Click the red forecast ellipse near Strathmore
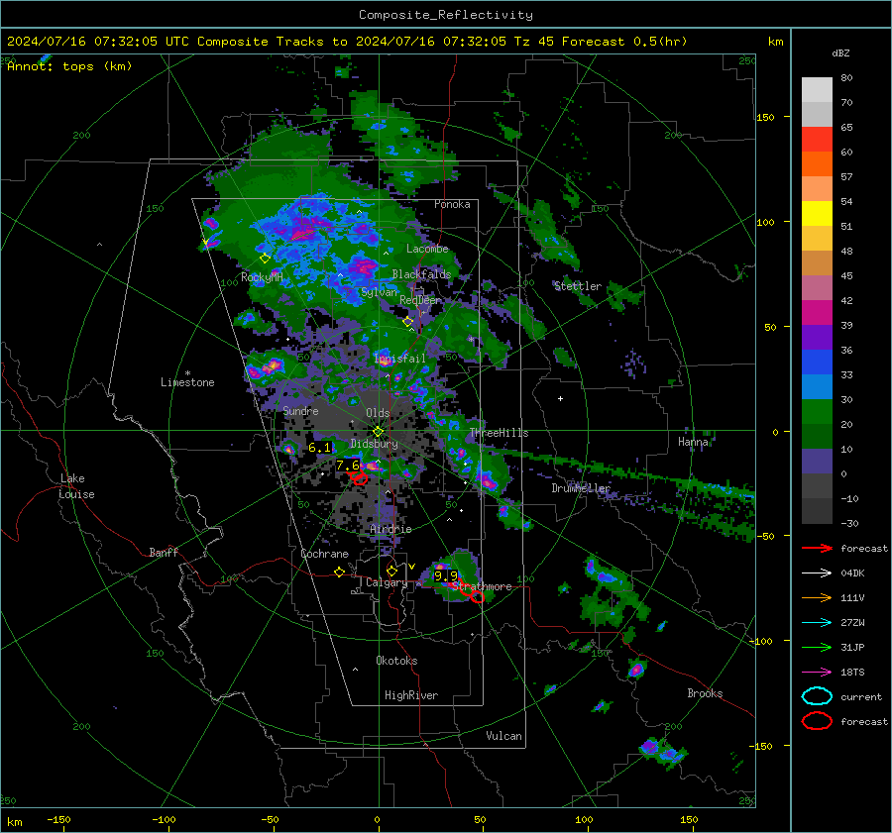Viewport: 892px width, 833px height. click(x=478, y=597)
